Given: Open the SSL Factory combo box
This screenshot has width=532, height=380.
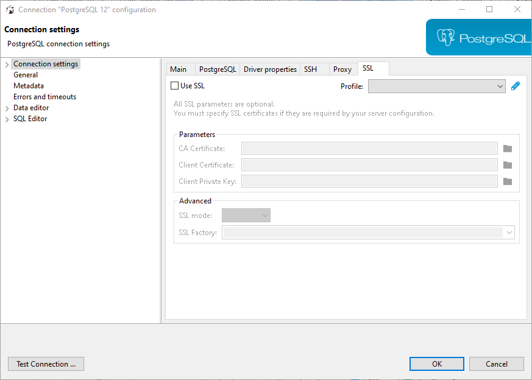Looking at the screenshot, I should [x=368, y=233].
